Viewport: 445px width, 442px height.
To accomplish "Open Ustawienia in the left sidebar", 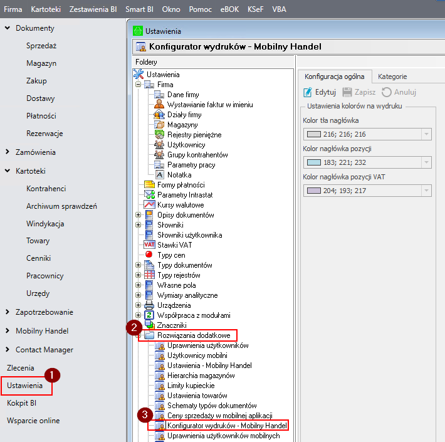I will click(x=25, y=386).
